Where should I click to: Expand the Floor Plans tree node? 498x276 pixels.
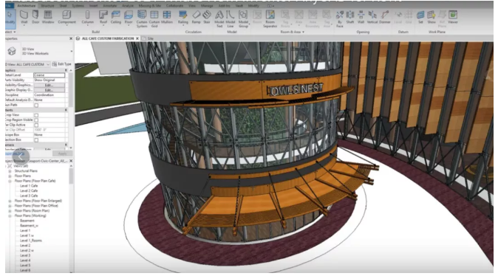pyautogui.click(x=10, y=176)
